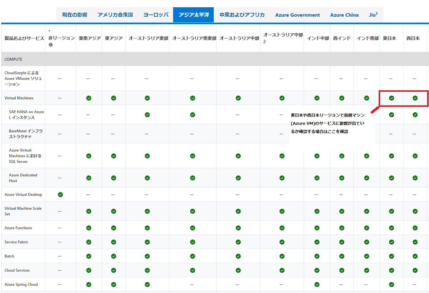Click the active アジア太平洋 tab
The width and height of the screenshot is (429, 293).
tap(194, 15)
